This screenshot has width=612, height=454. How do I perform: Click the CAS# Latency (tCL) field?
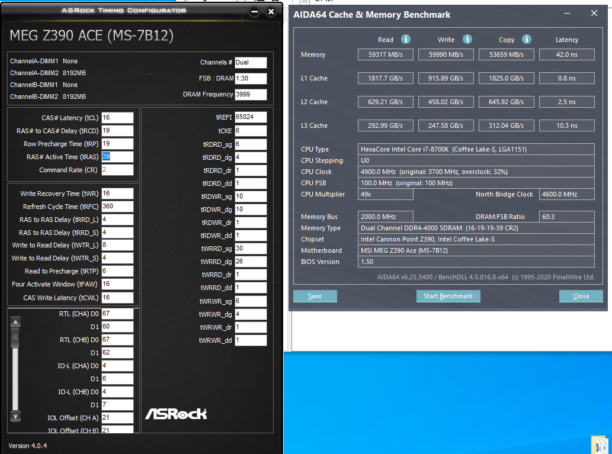tap(117, 118)
